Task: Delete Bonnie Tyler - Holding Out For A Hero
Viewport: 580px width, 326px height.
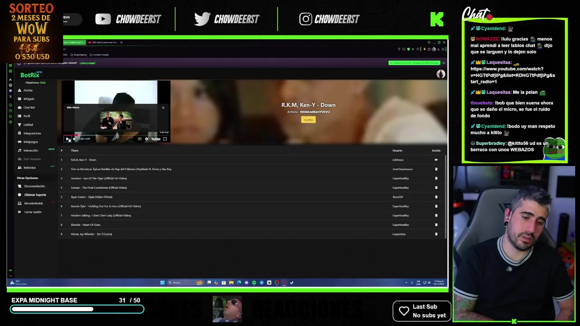Action: point(436,206)
